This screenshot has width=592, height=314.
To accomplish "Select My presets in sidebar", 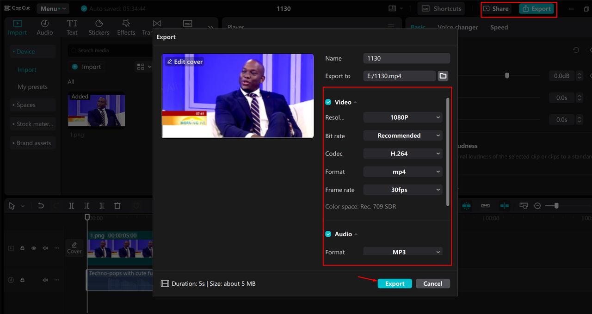I will point(32,87).
